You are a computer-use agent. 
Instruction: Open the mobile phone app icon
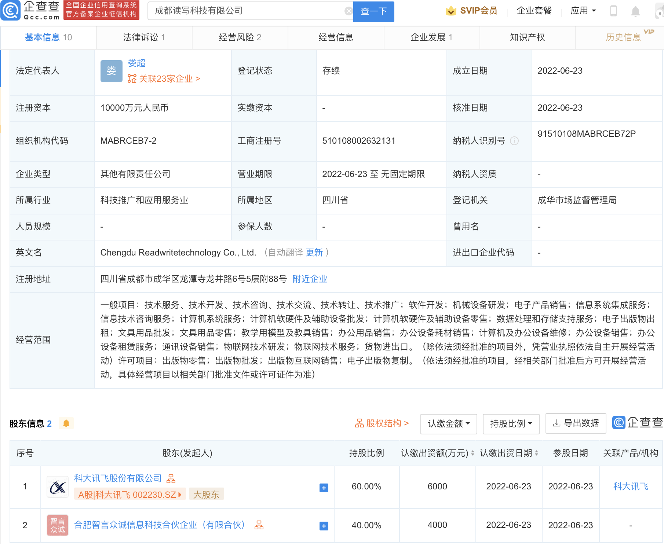pyautogui.click(x=613, y=11)
